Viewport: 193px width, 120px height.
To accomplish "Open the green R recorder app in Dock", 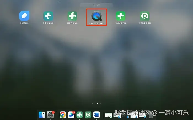I will [88, 115].
